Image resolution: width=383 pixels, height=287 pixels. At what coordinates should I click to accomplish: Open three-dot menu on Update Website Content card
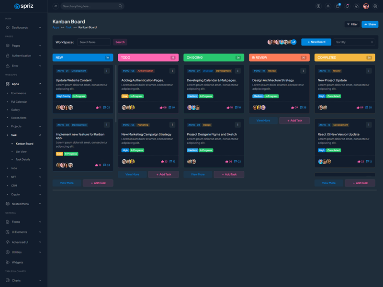(107, 71)
